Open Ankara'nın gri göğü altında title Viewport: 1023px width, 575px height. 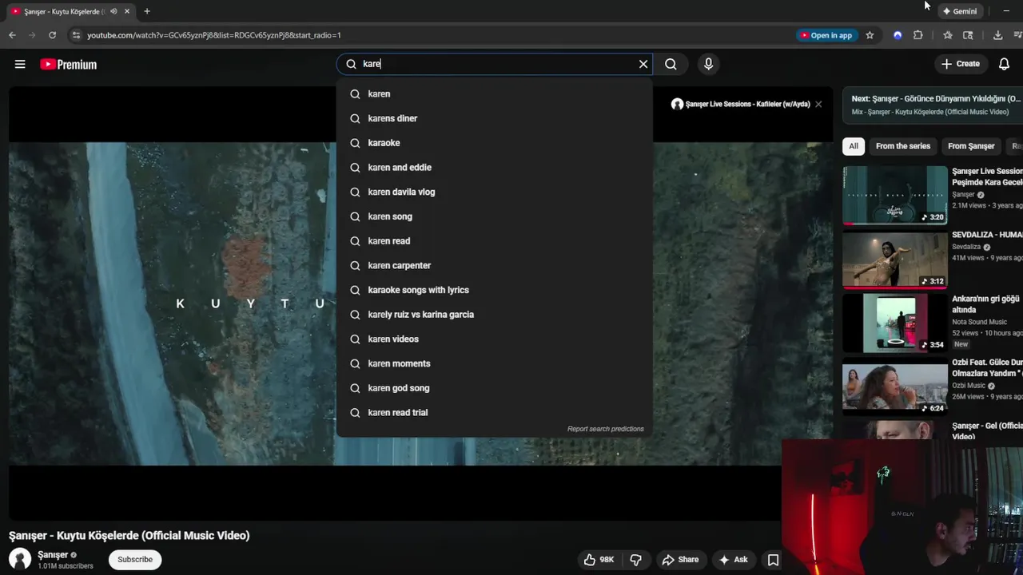point(986,304)
